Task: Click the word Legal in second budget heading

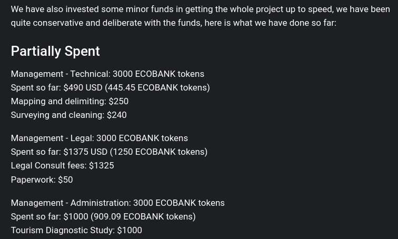Action: 82,138
